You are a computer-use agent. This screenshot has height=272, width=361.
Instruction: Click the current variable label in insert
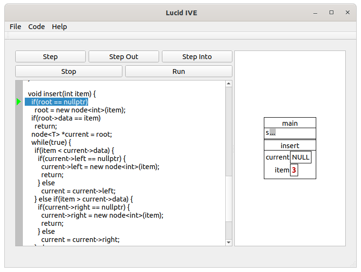tap(278, 157)
